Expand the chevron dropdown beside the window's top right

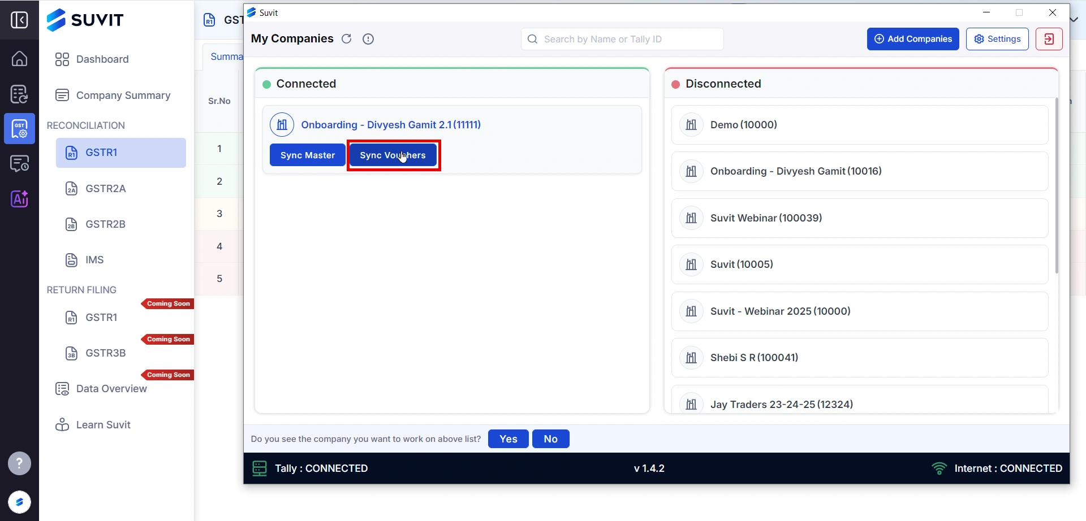pos(1074,19)
